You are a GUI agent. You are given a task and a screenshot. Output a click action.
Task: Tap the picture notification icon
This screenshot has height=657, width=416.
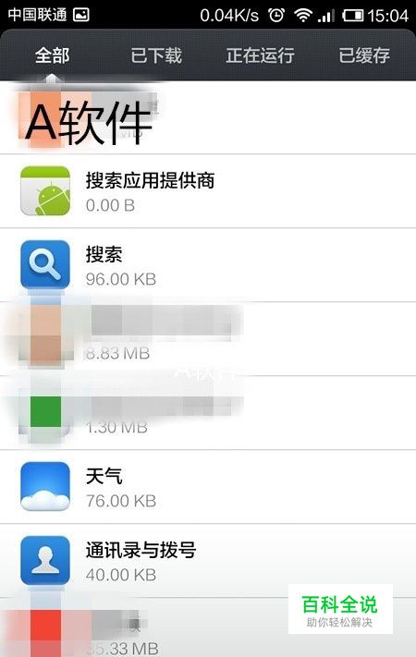[x=81, y=15]
